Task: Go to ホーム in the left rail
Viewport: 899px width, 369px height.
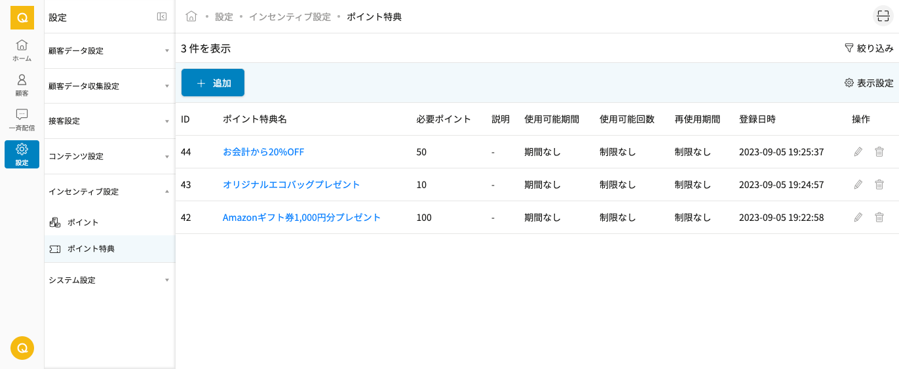Action: pyautogui.click(x=22, y=50)
